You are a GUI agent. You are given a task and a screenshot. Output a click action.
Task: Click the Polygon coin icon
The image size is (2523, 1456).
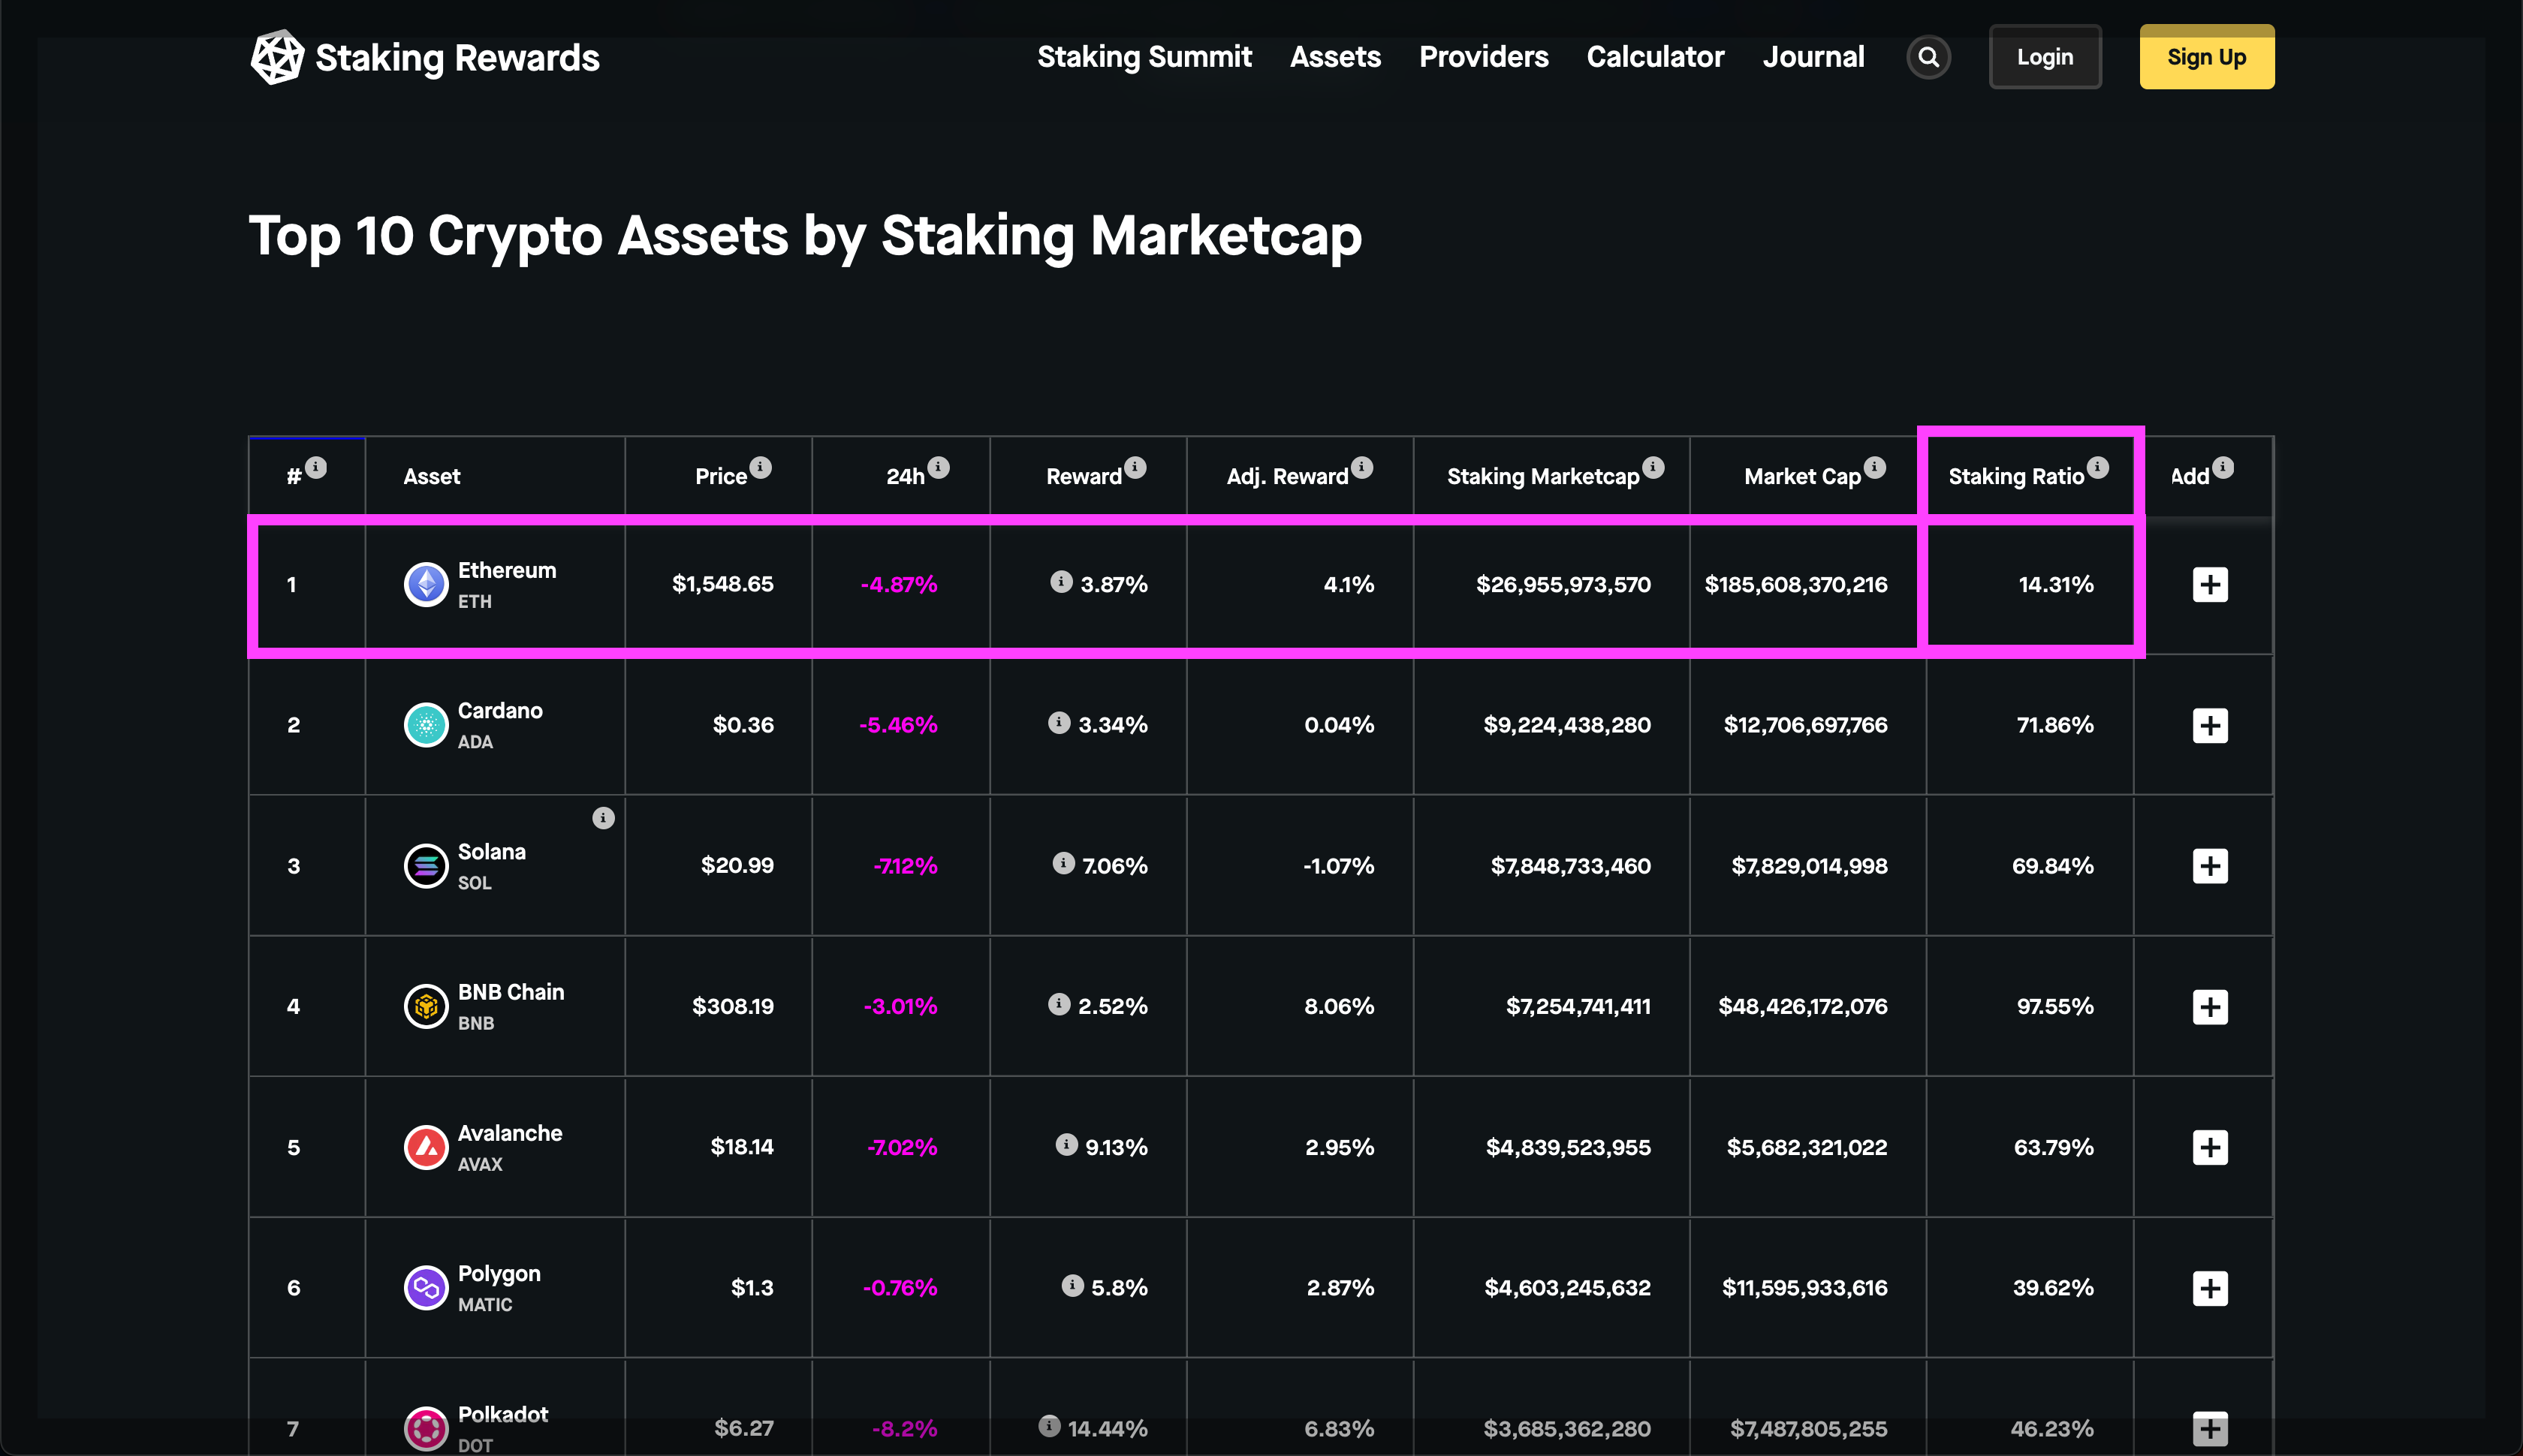pos(425,1288)
